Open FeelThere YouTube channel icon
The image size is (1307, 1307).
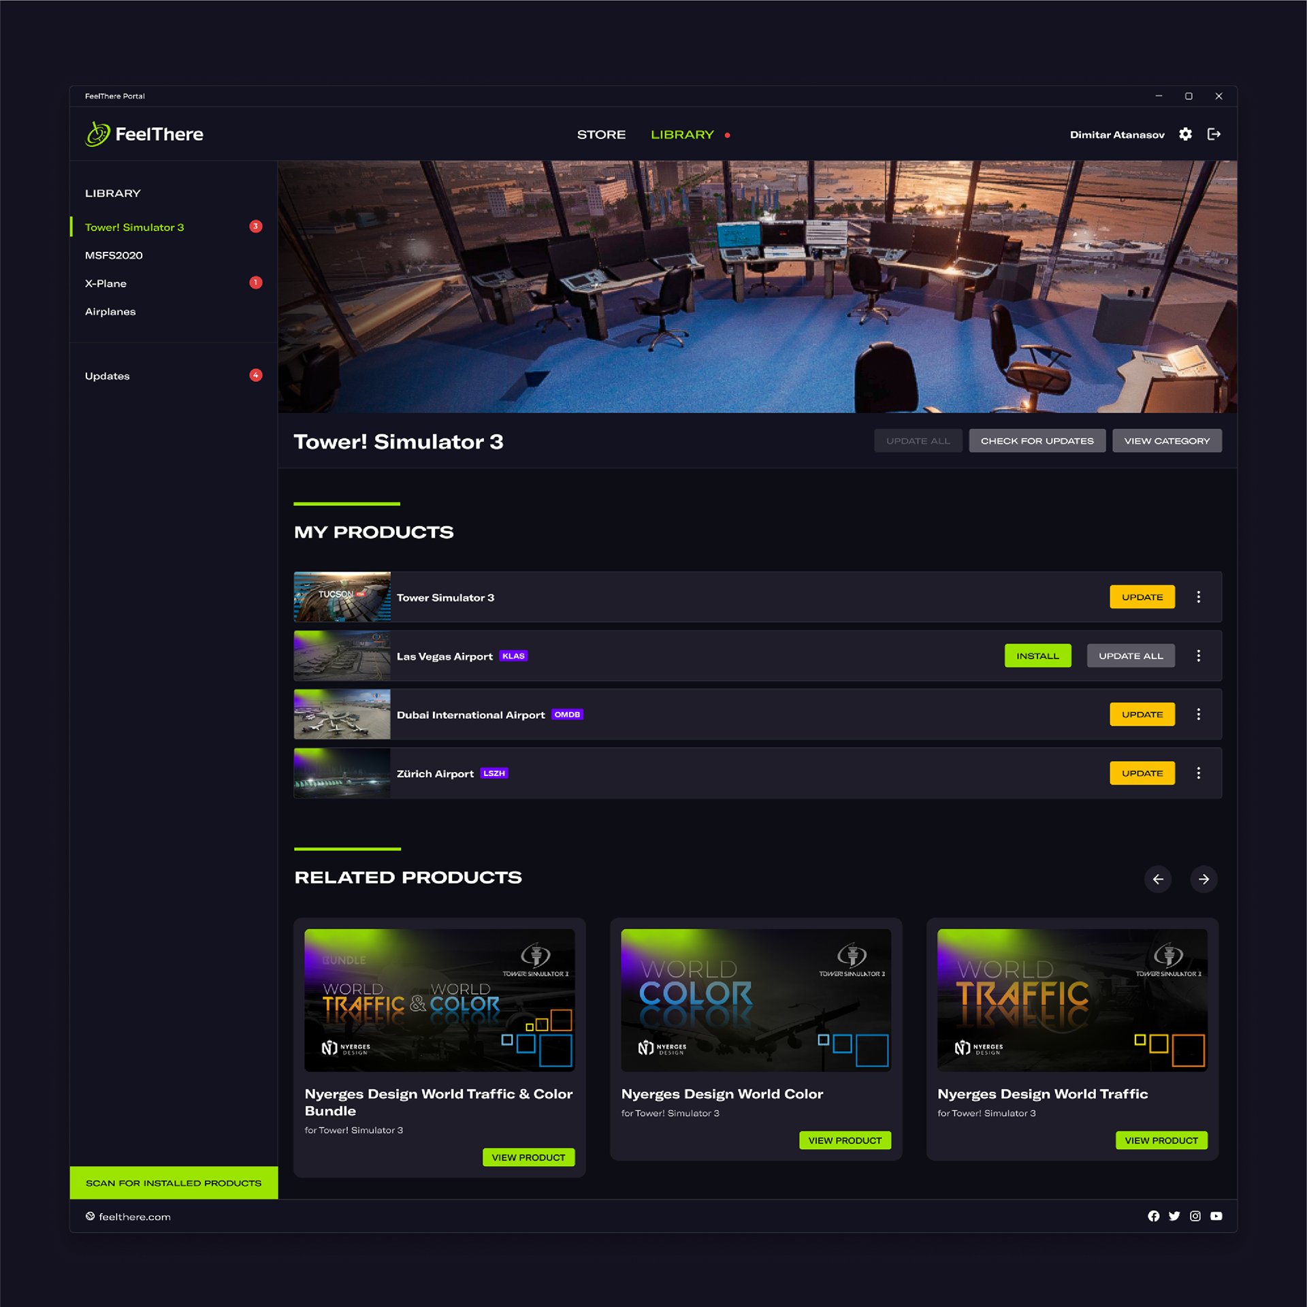(1216, 1216)
